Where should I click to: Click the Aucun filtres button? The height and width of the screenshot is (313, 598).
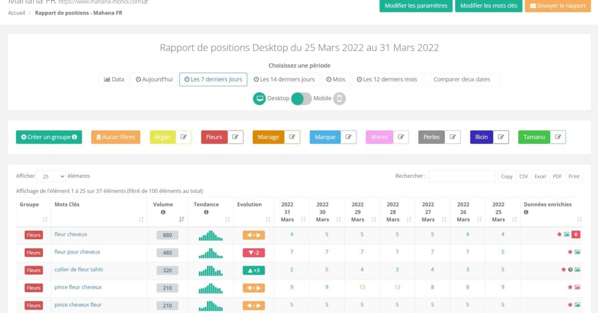[x=116, y=137]
